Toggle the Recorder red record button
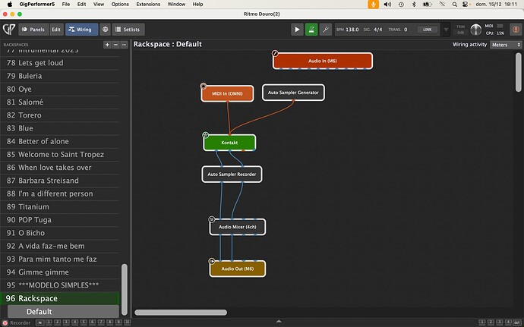 pyautogui.click(x=5, y=322)
